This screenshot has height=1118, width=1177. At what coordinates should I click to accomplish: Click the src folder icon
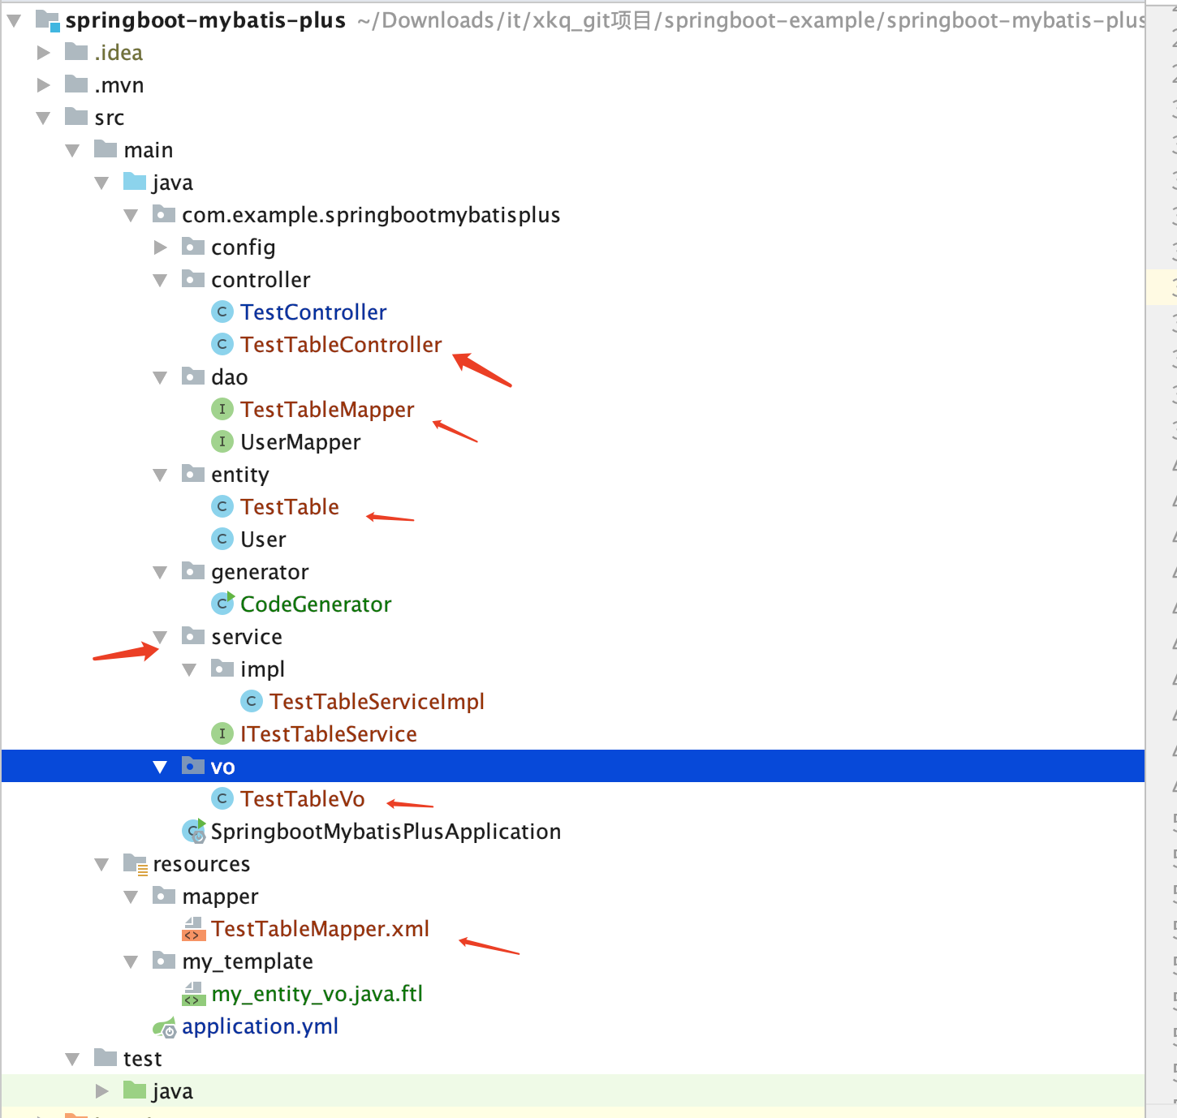coord(76,117)
